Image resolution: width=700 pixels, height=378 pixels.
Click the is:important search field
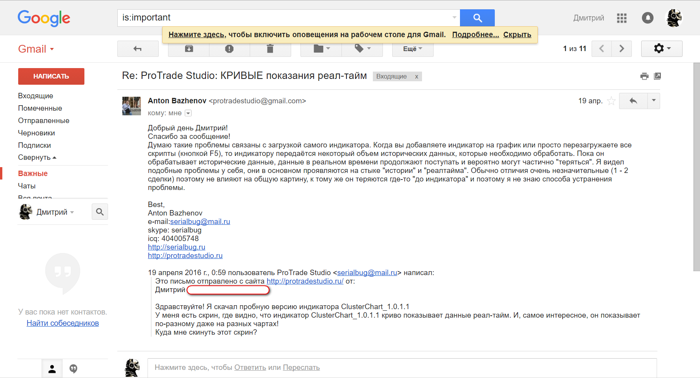(x=285, y=18)
